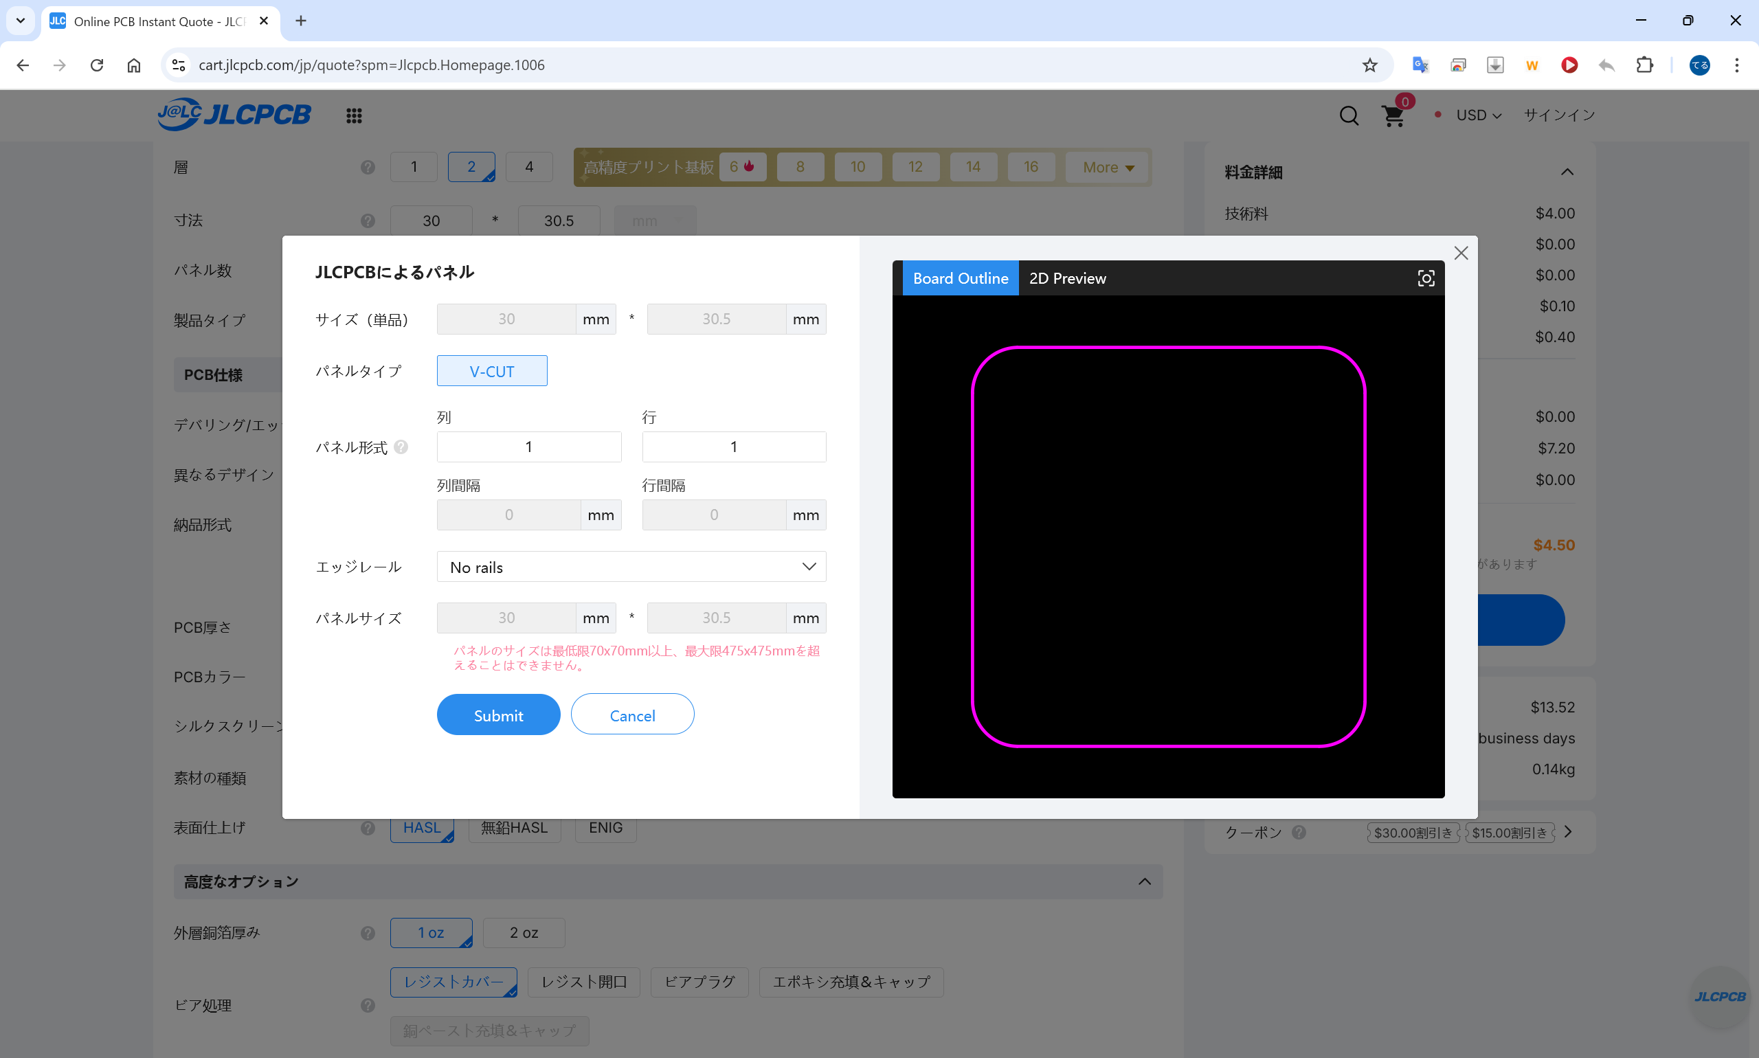Image resolution: width=1759 pixels, height=1058 pixels.
Task: Submit the panel settings
Action: 497,714
